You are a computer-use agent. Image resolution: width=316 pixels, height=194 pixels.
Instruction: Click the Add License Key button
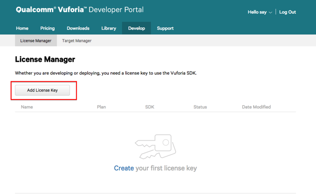click(x=42, y=90)
